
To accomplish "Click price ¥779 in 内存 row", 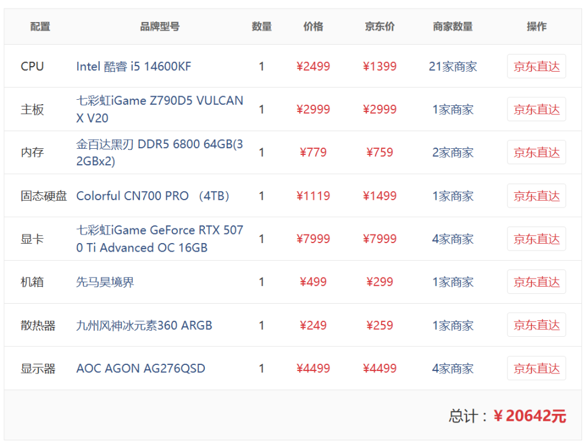I will coord(313,152).
